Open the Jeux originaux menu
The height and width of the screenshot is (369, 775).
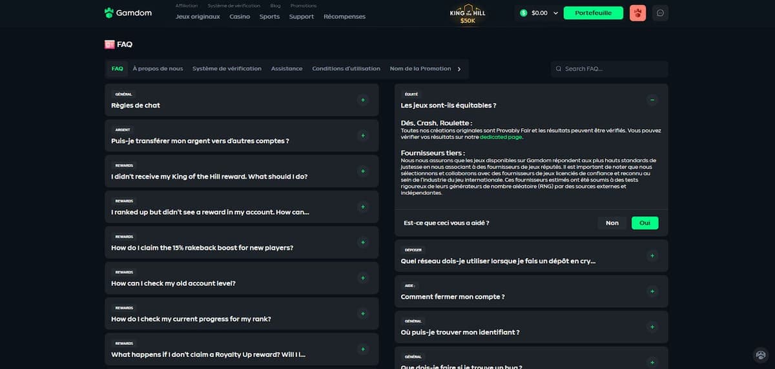click(x=198, y=17)
